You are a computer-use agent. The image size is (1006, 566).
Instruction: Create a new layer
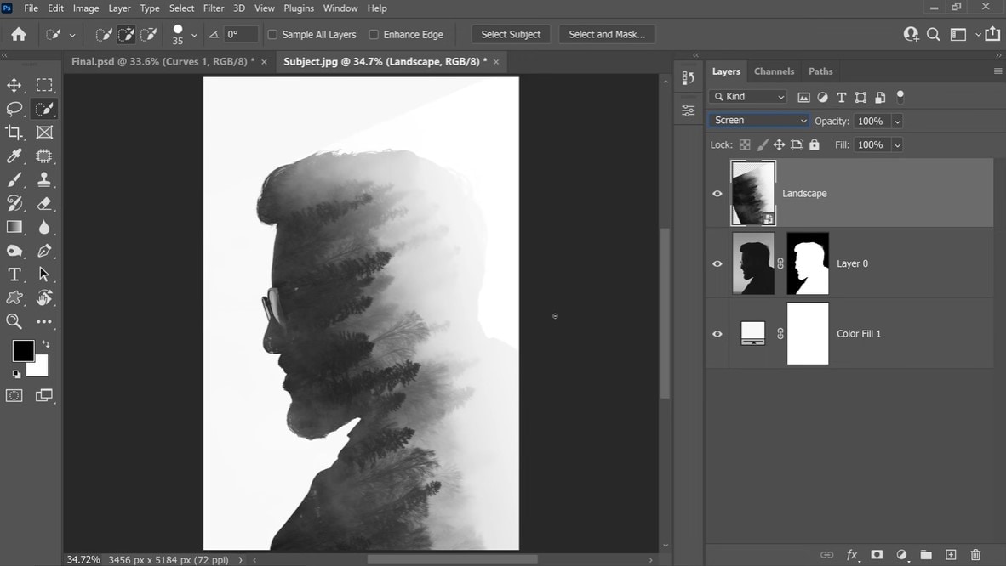pos(951,554)
